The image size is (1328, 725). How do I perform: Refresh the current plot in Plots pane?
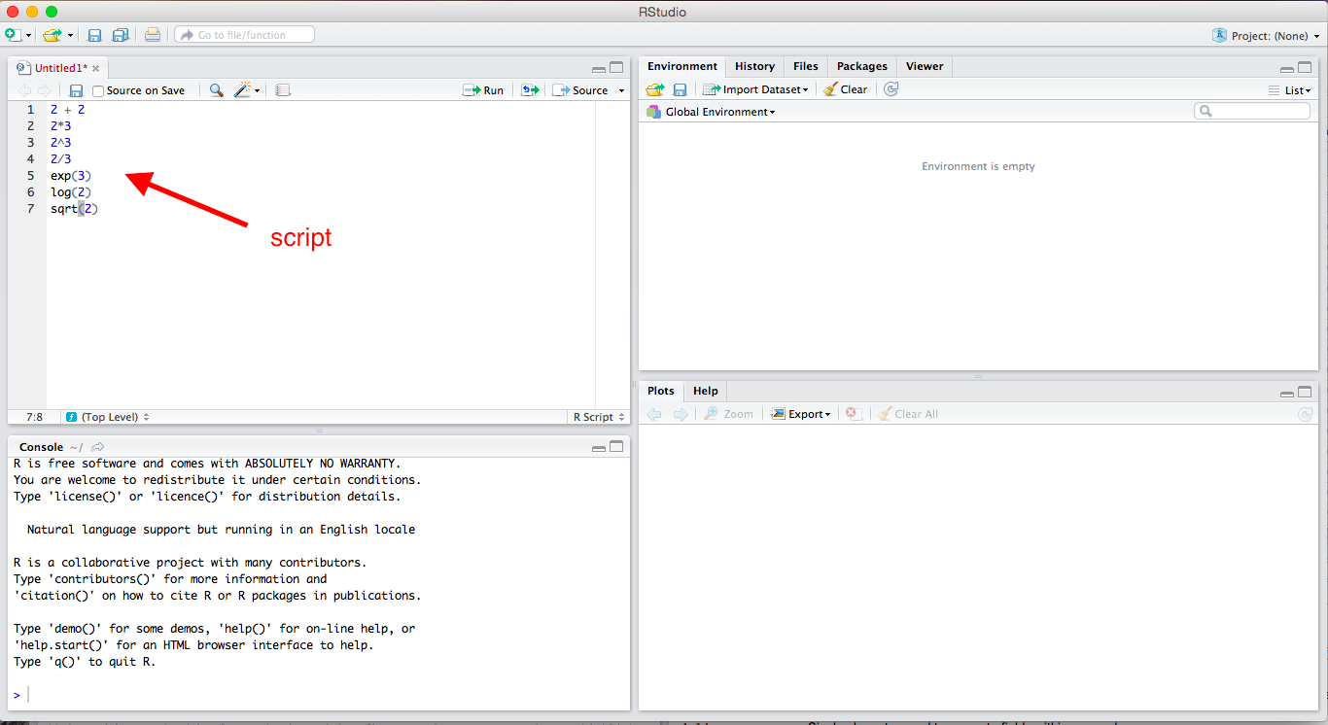(x=1306, y=414)
